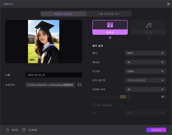Open the 인코딩 H264 dropdown
Viewport: 172px width, 135px height.
pos(145,71)
